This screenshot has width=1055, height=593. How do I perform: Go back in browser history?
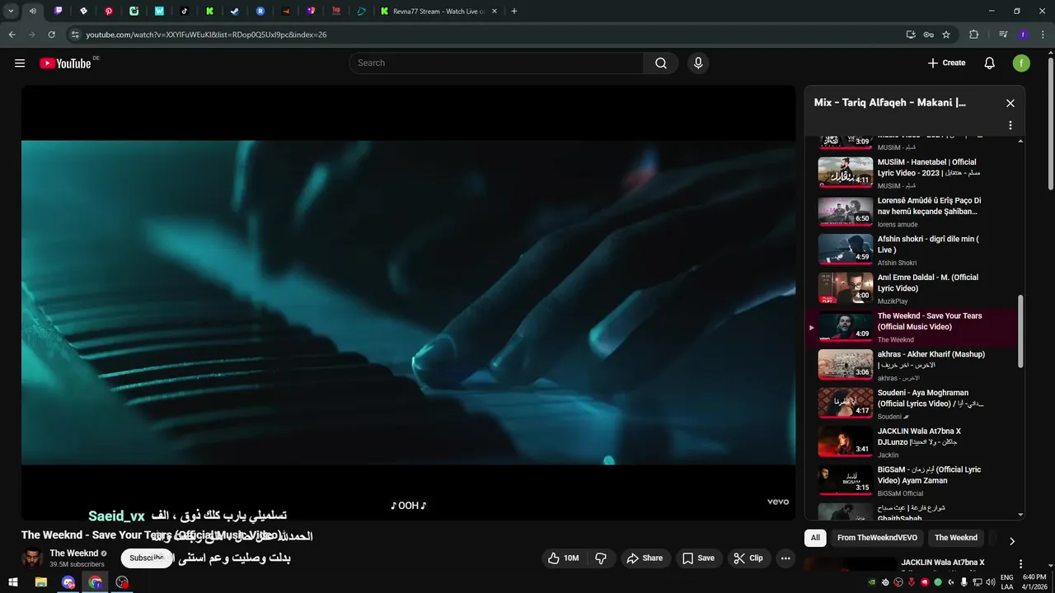[x=12, y=35]
